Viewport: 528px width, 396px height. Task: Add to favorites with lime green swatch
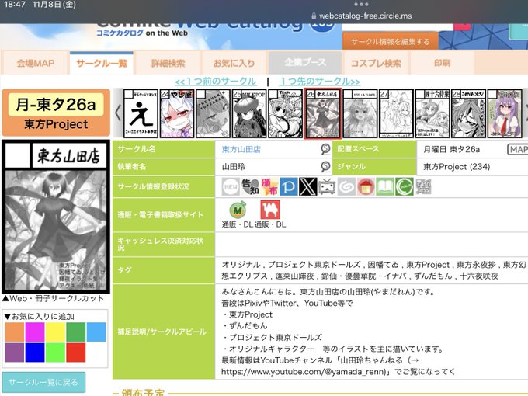coord(56,353)
